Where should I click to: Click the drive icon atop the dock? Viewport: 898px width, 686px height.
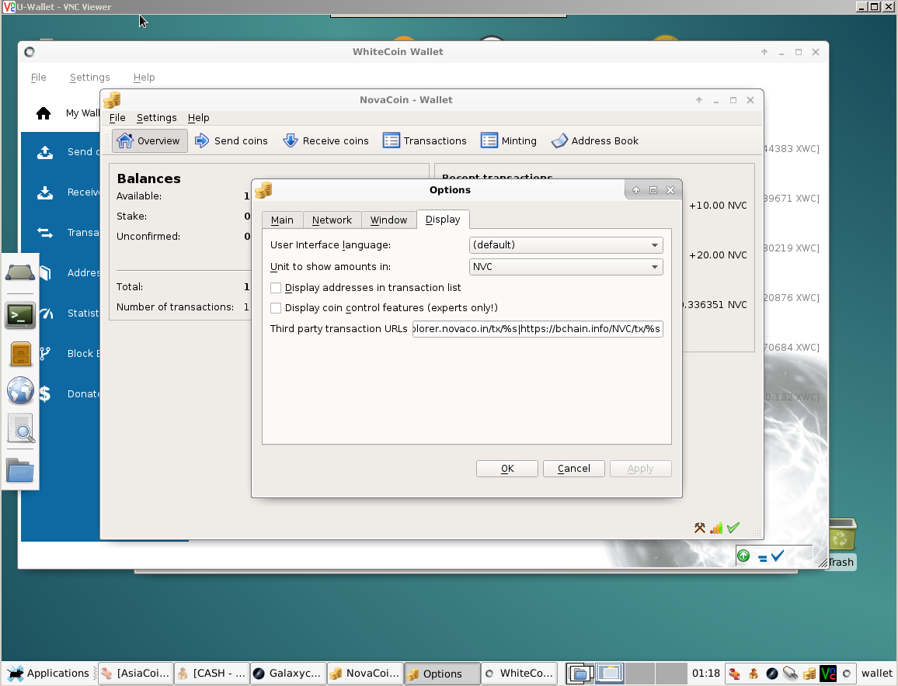20,272
